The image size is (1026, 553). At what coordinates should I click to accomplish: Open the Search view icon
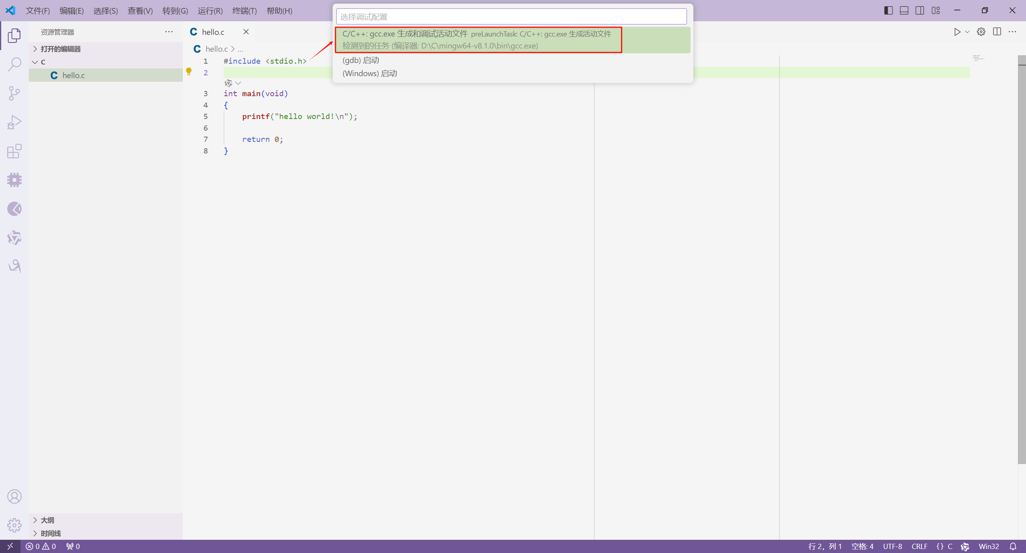[x=14, y=64]
